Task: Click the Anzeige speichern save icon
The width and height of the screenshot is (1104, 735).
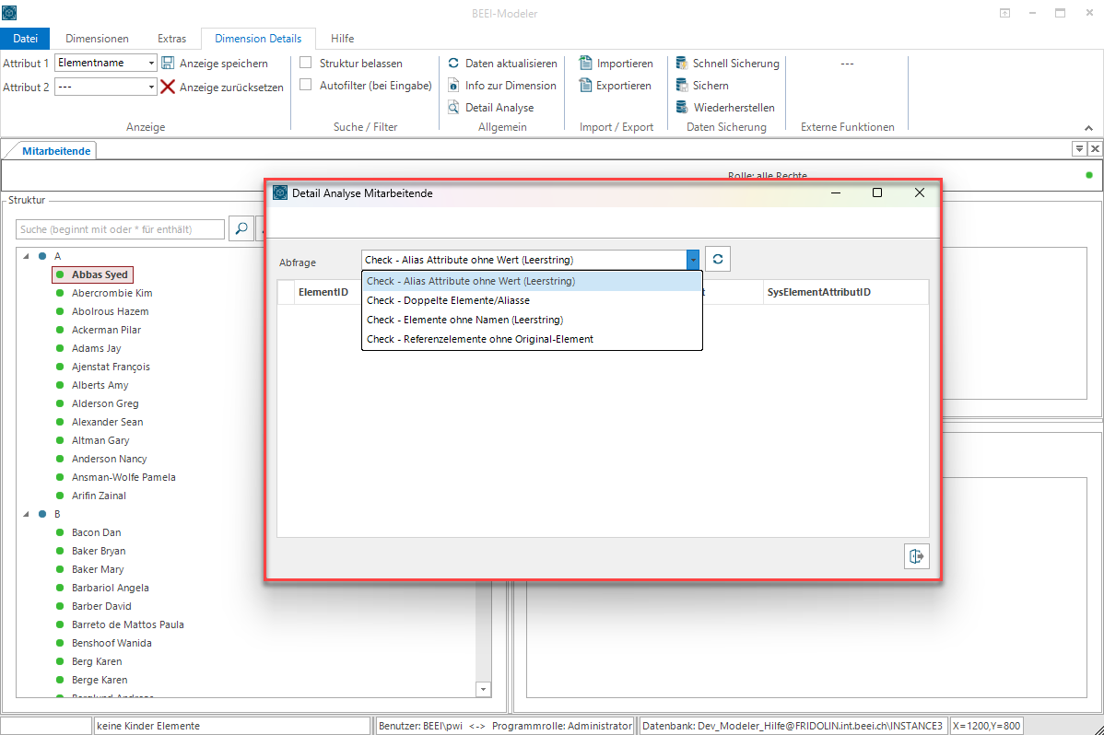Action: 168,63
